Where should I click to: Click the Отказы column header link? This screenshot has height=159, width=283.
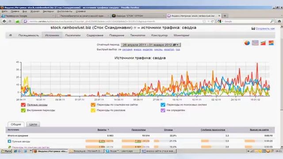click(168, 130)
